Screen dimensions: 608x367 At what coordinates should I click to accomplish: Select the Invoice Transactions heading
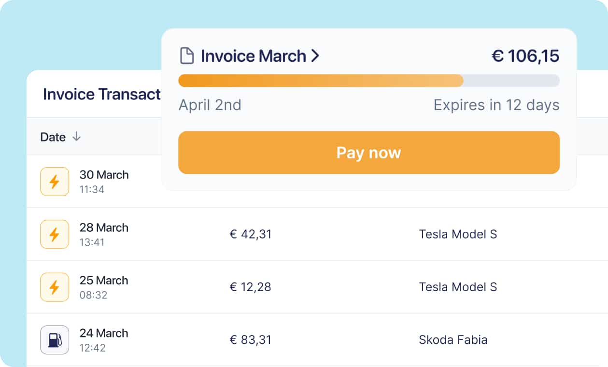point(102,94)
